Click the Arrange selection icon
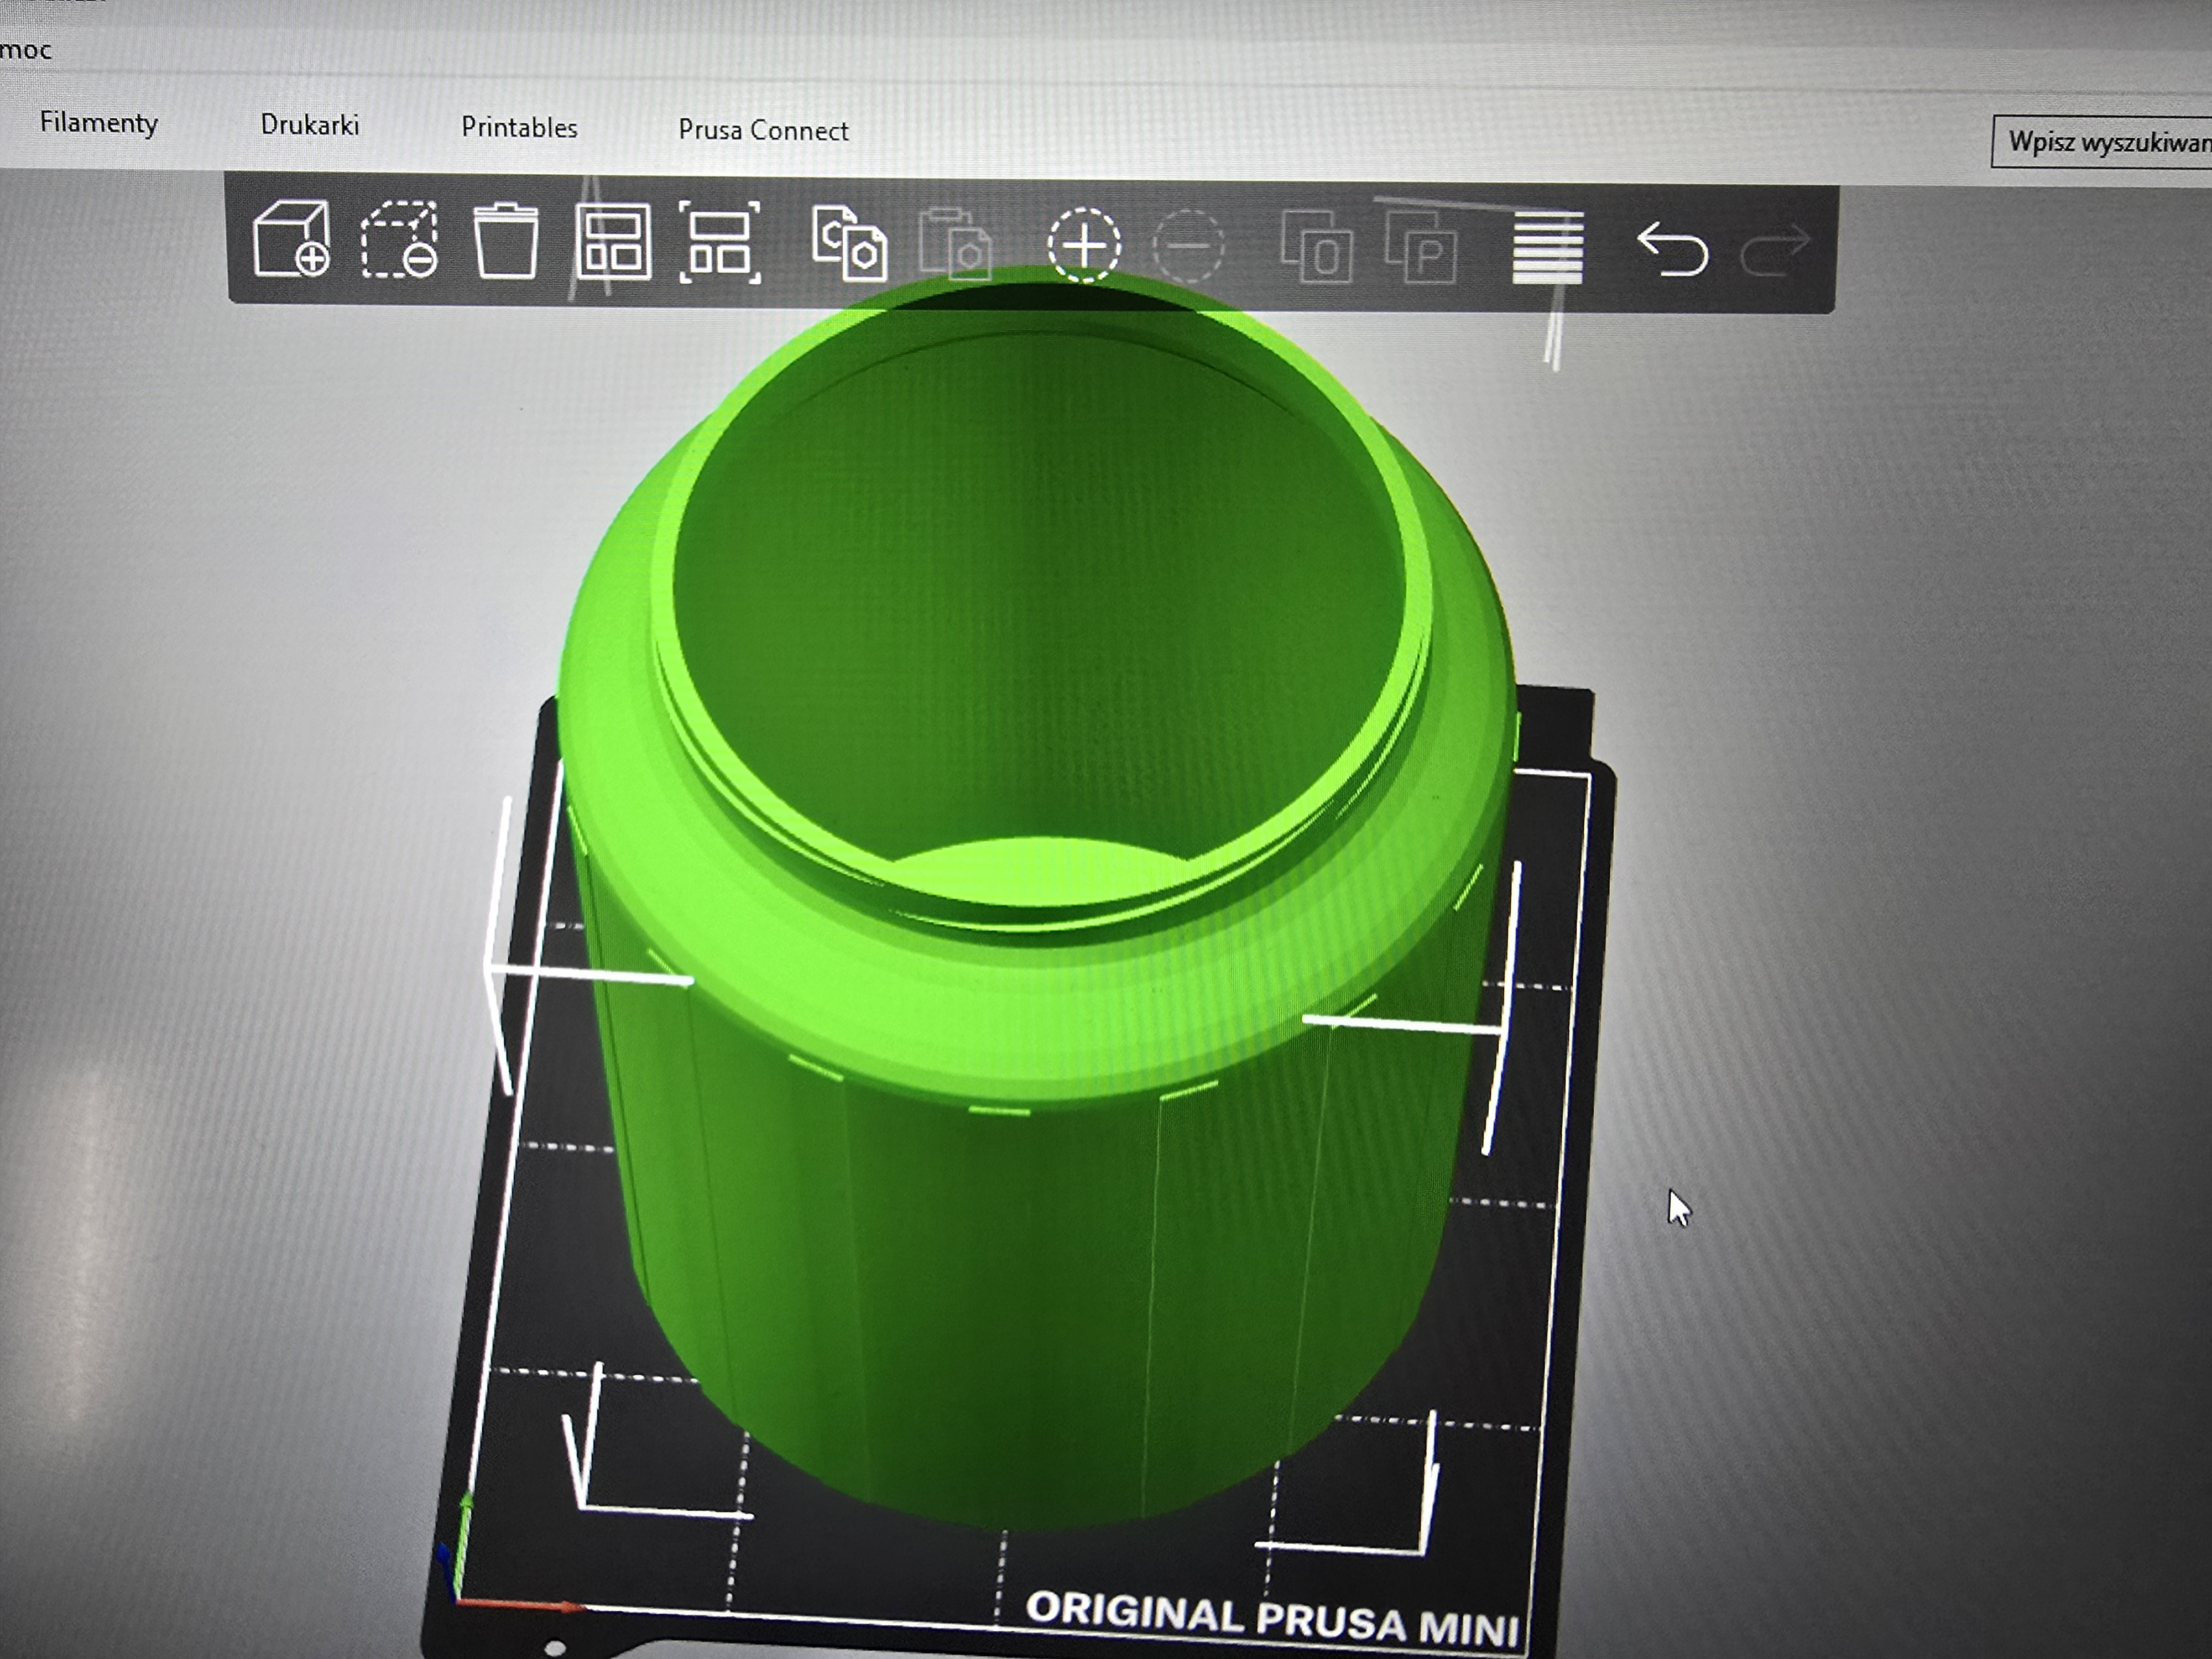Screen dimensions: 2212x1659 [720, 243]
